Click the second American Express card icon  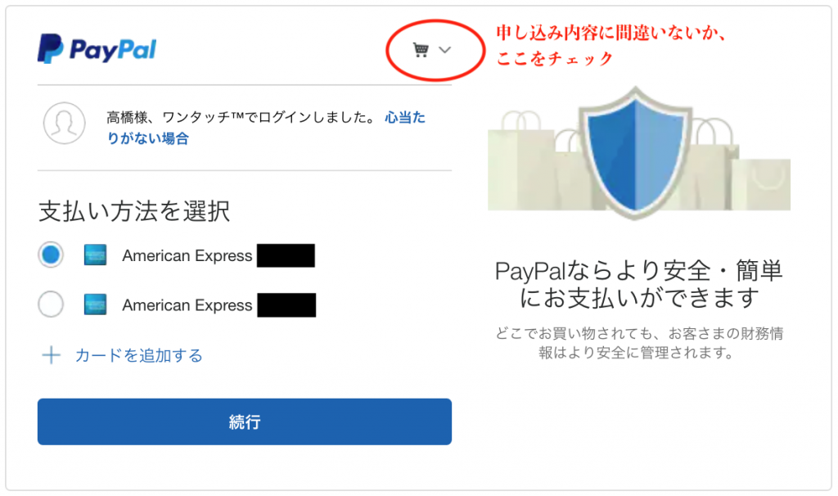(95, 304)
